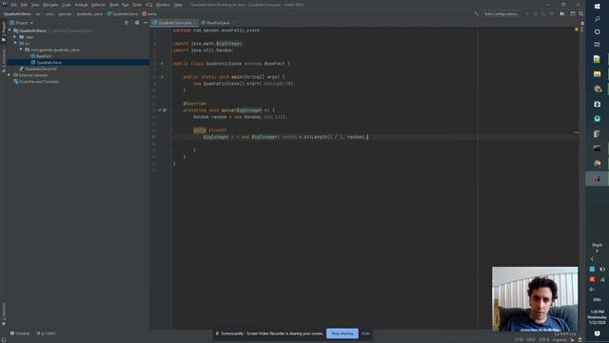
Task: Click the yellow inspection warning indicator
Action: (577, 30)
